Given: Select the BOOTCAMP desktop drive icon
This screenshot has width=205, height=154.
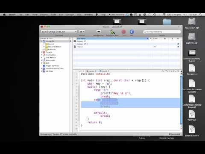Looking at the screenshot, I should 192,37.
